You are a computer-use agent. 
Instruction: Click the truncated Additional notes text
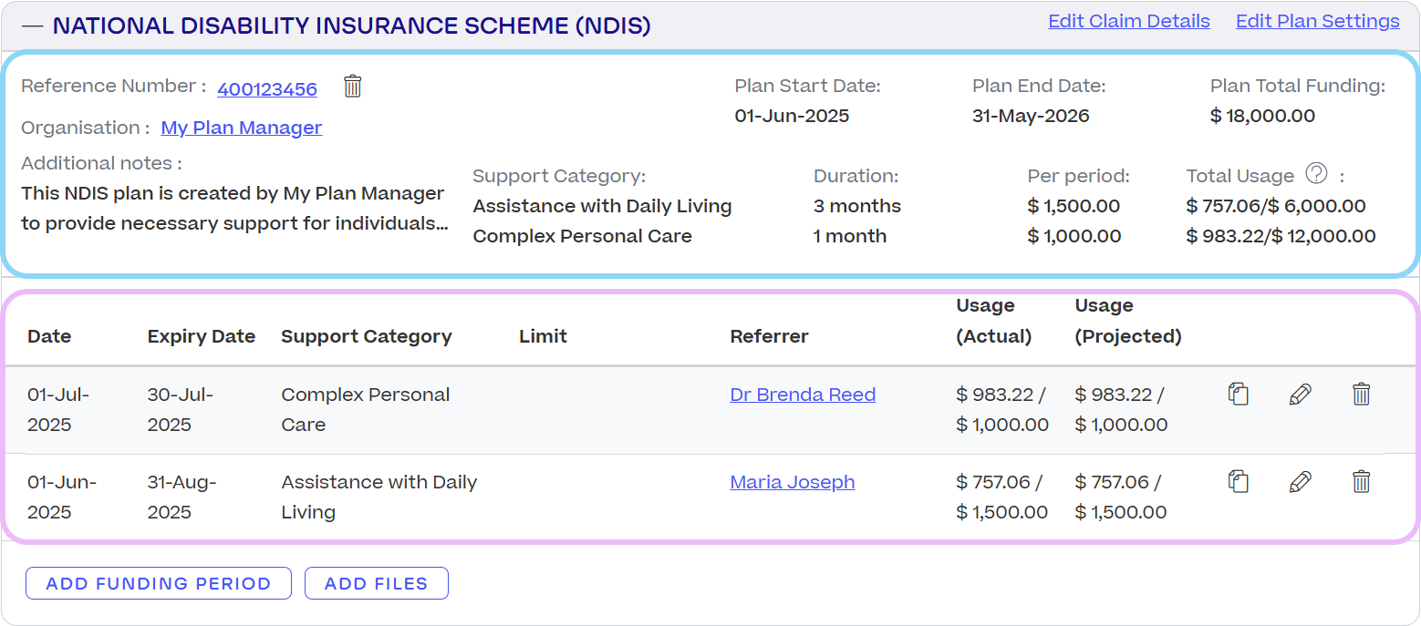point(233,209)
